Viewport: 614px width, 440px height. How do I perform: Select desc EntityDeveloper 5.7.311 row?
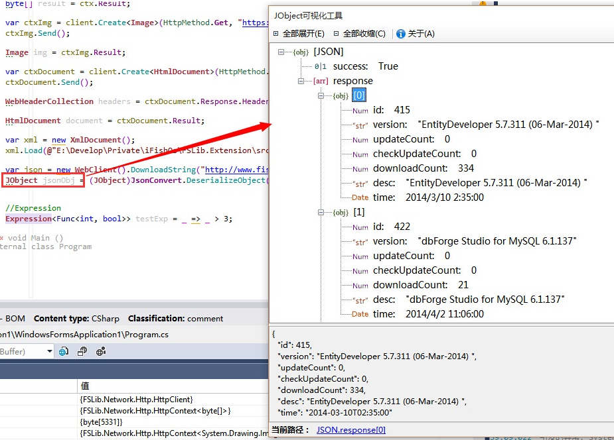coord(480,183)
